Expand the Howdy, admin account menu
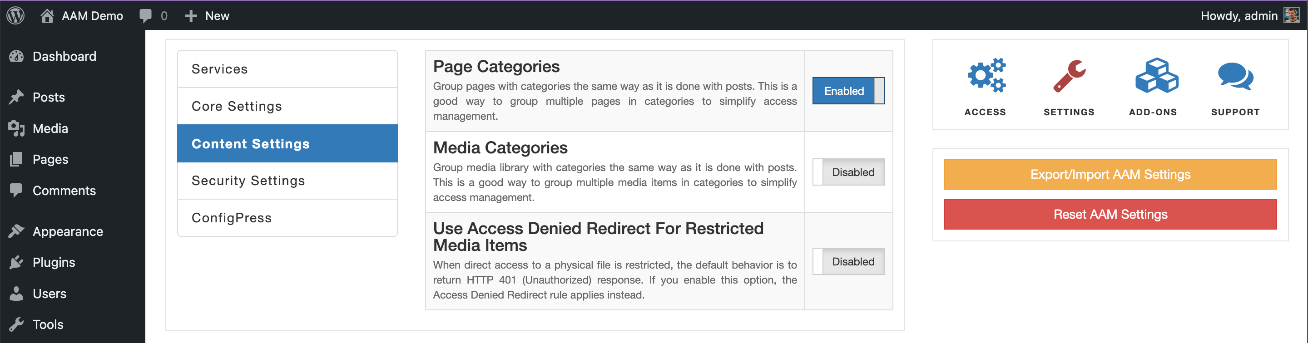Image resolution: width=1308 pixels, height=343 pixels. point(1239,16)
